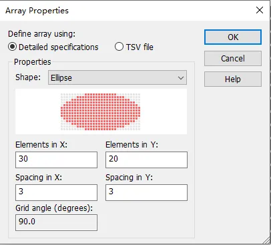
Task: Click the Properties group box caption
Action: (x=33, y=62)
